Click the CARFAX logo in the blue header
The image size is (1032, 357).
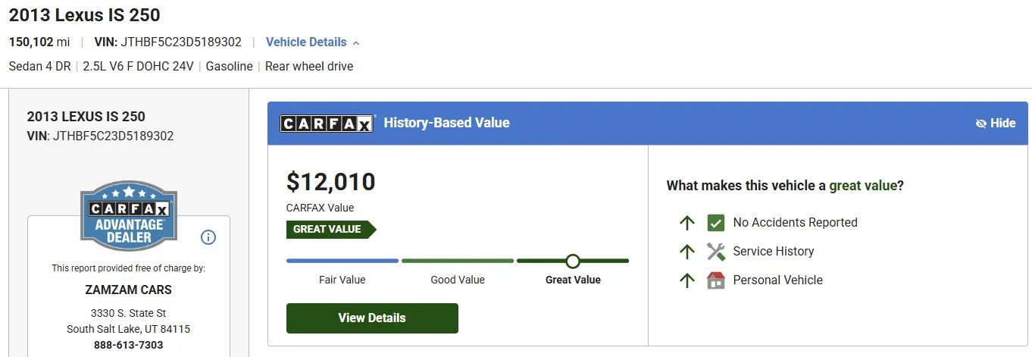327,123
